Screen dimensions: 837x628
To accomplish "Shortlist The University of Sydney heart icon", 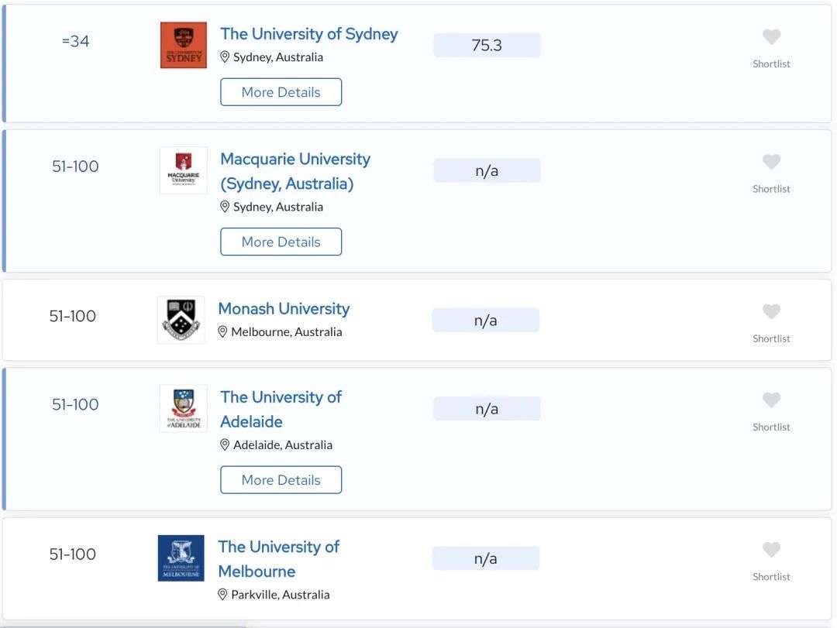I will click(x=771, y=37).
